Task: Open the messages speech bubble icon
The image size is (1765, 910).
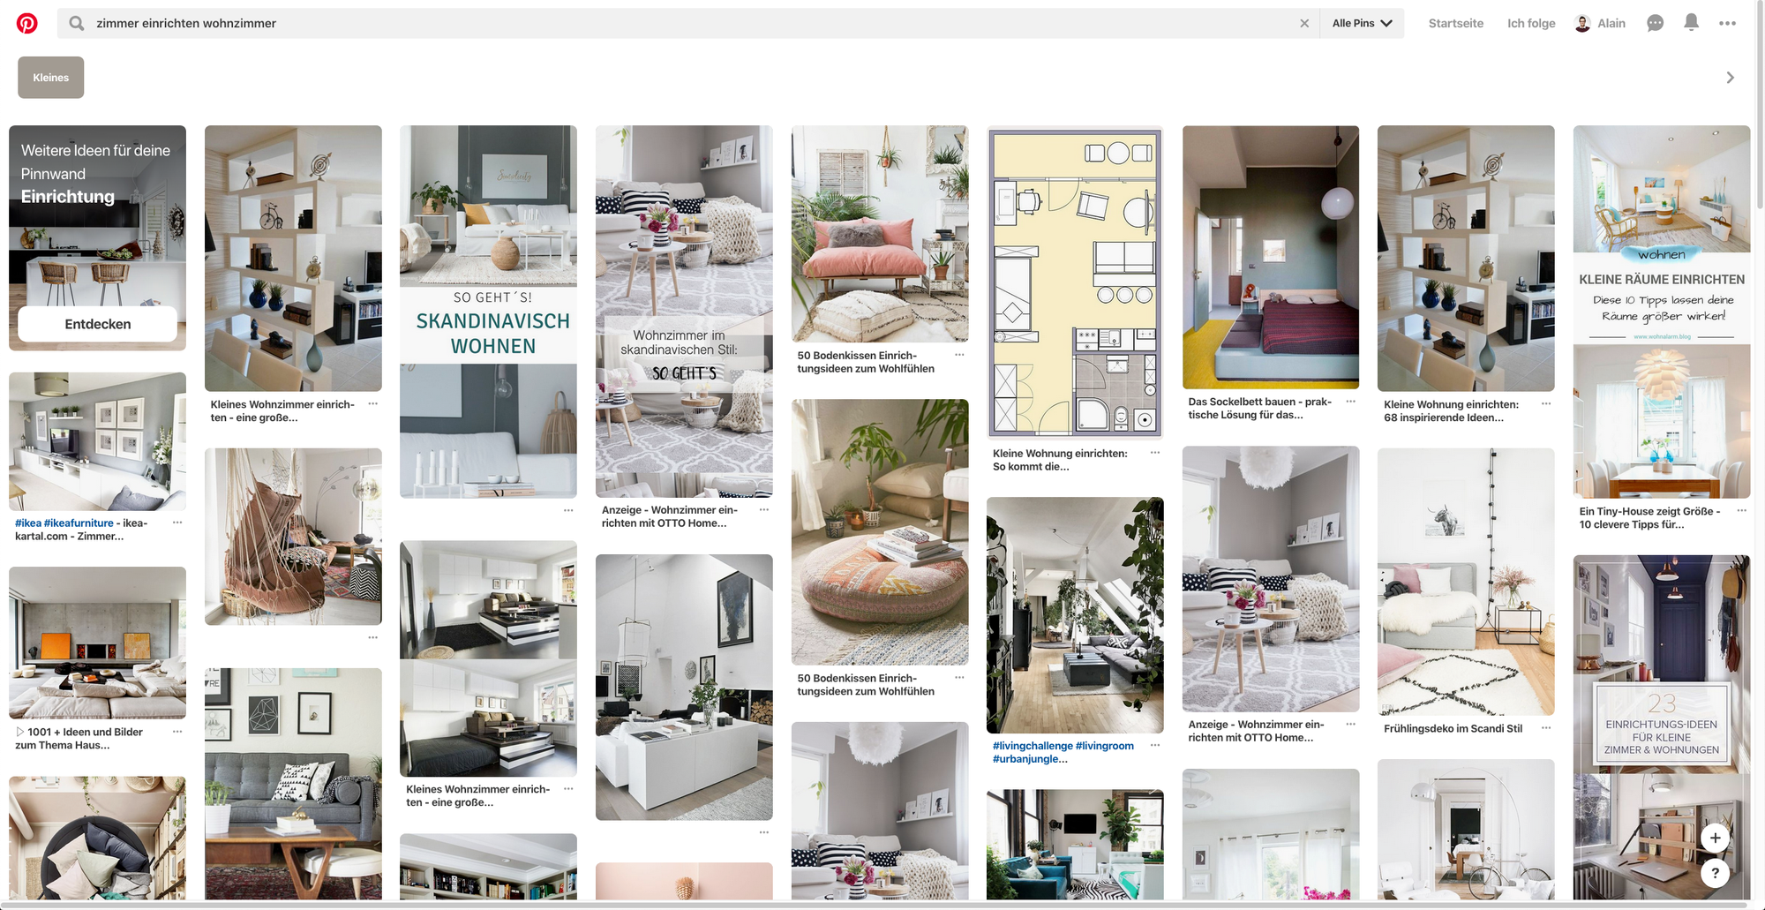Action: pyautogui.click(x=1656, y=24)
